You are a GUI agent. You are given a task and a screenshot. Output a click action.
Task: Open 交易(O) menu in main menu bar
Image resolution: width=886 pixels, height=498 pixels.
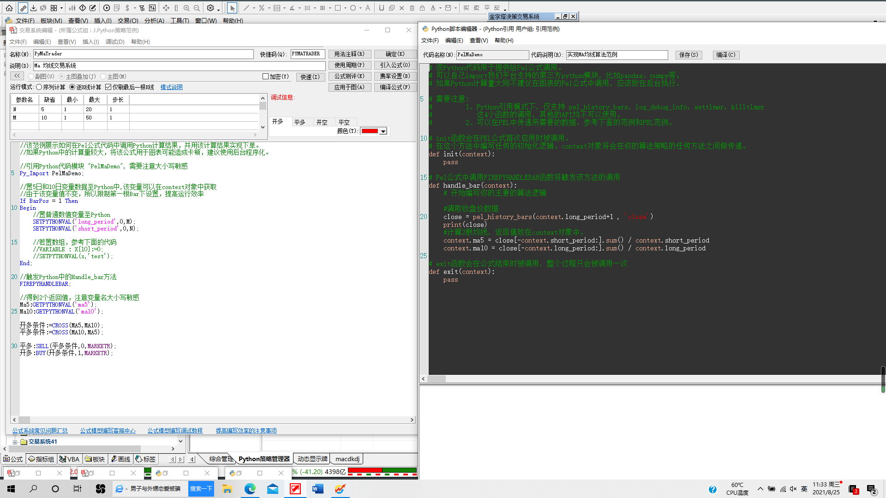click(128, 21)
